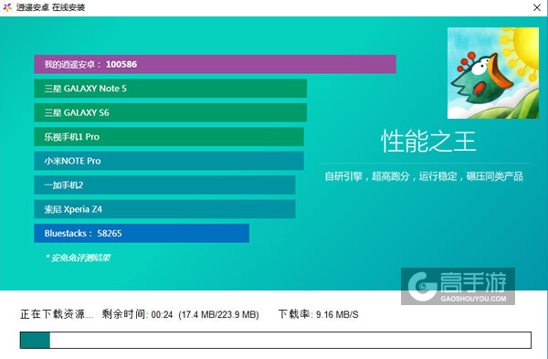The height and width of the screenshot is (359, 548).
Task: Click the colorful installer logo in title bar
Action: click(7, 7)
